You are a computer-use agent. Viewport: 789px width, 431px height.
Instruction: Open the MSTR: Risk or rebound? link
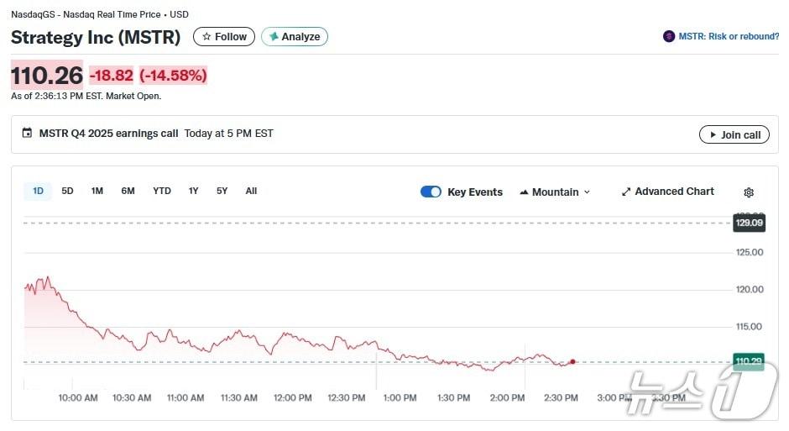click(728, 37)
